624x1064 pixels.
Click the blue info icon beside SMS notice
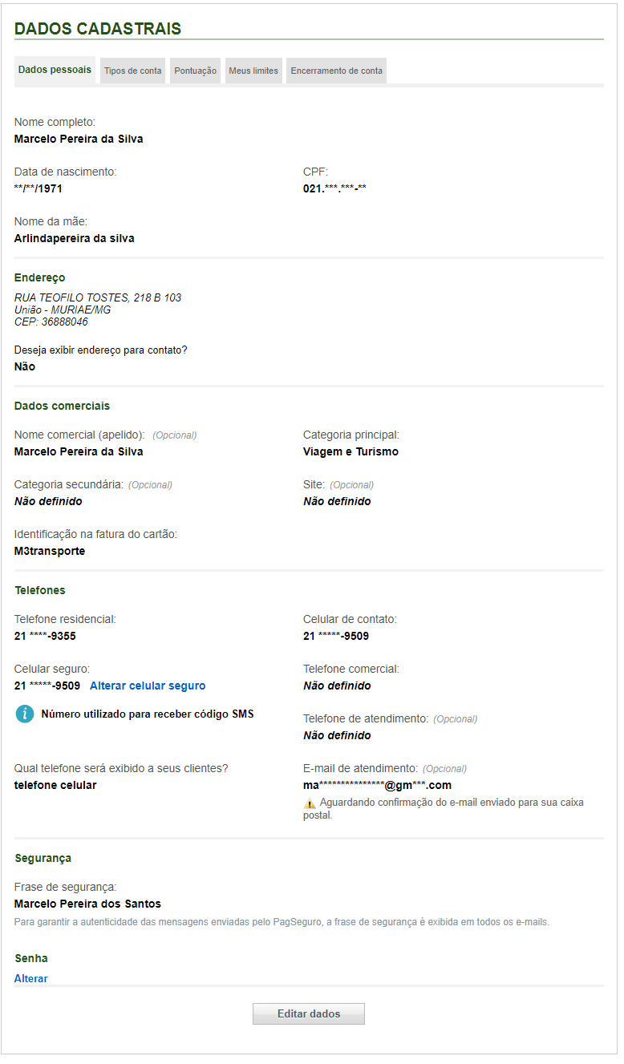coord(25,714)
